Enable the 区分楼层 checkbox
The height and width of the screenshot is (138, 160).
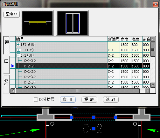tap(36, 99)
